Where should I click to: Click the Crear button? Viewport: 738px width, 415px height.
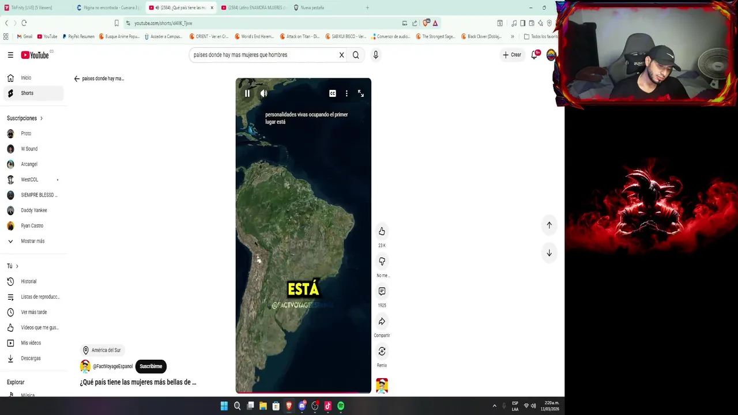512,55
